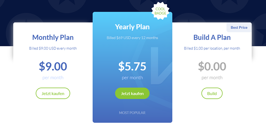Click the Best Price corner tag
266x133 pixels.
point(239,27)
